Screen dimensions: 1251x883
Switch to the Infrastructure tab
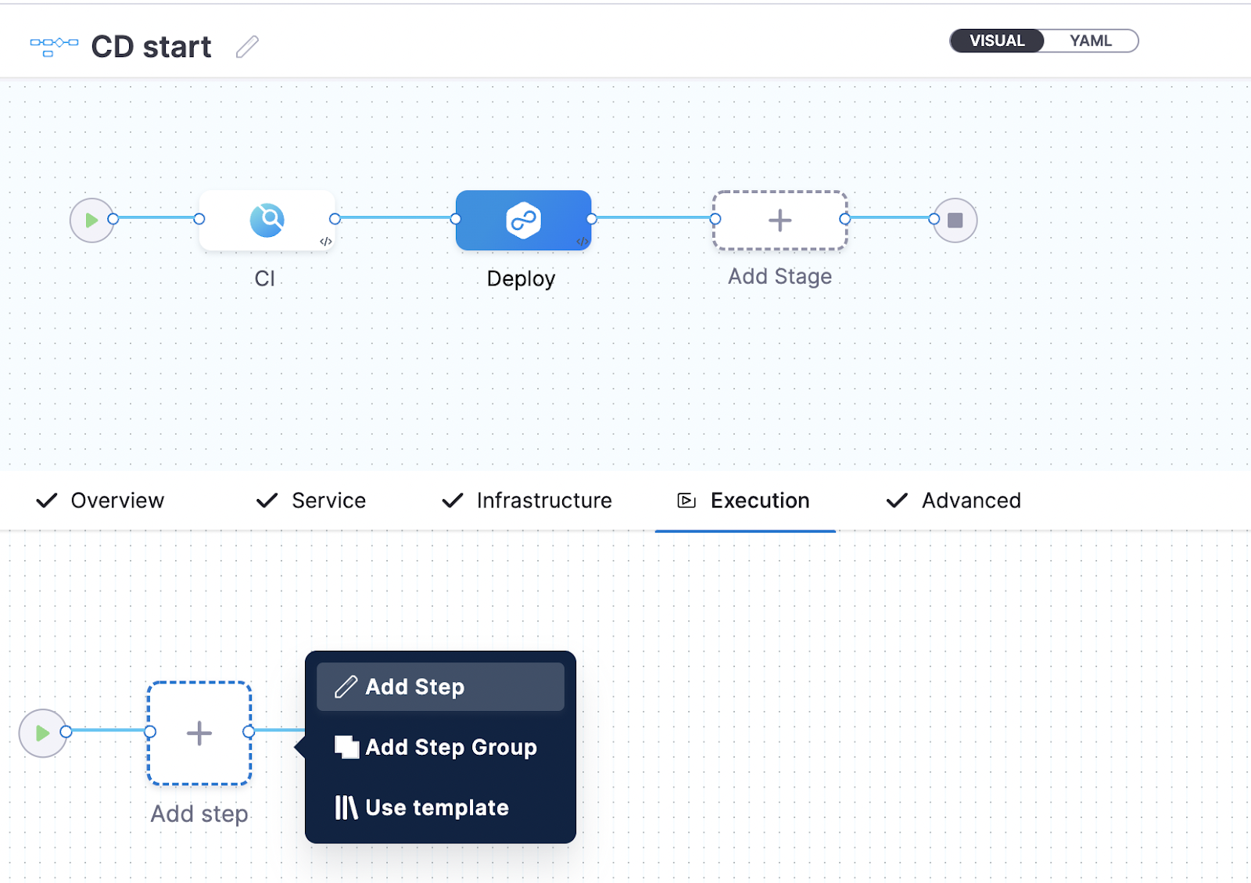tap(543, 501)
